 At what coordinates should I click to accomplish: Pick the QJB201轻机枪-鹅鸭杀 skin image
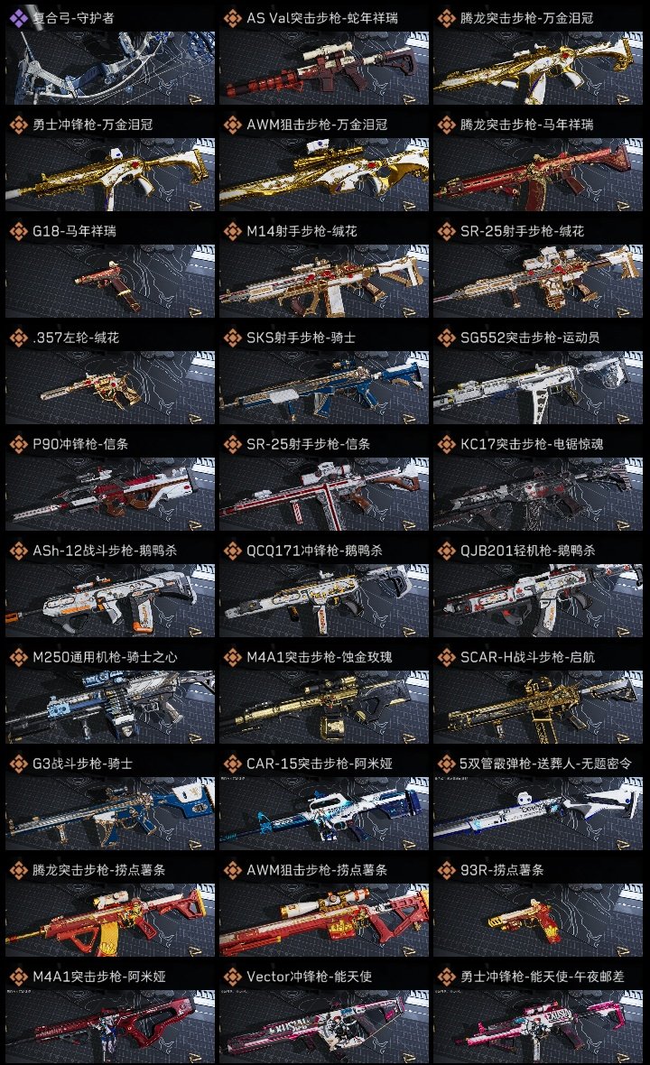[x=538, y=601]
